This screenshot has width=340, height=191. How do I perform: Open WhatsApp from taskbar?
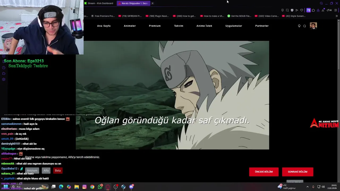(x=100, y=187)
